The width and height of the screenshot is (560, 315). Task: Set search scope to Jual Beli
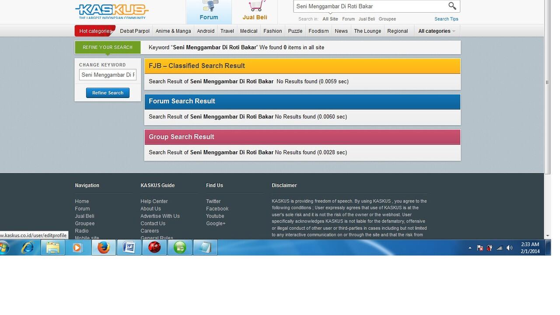coord(367,19)
